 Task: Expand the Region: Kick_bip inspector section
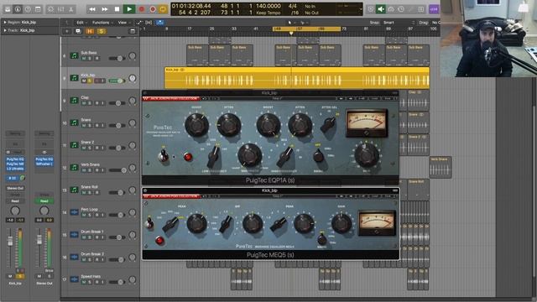(5, 23)
